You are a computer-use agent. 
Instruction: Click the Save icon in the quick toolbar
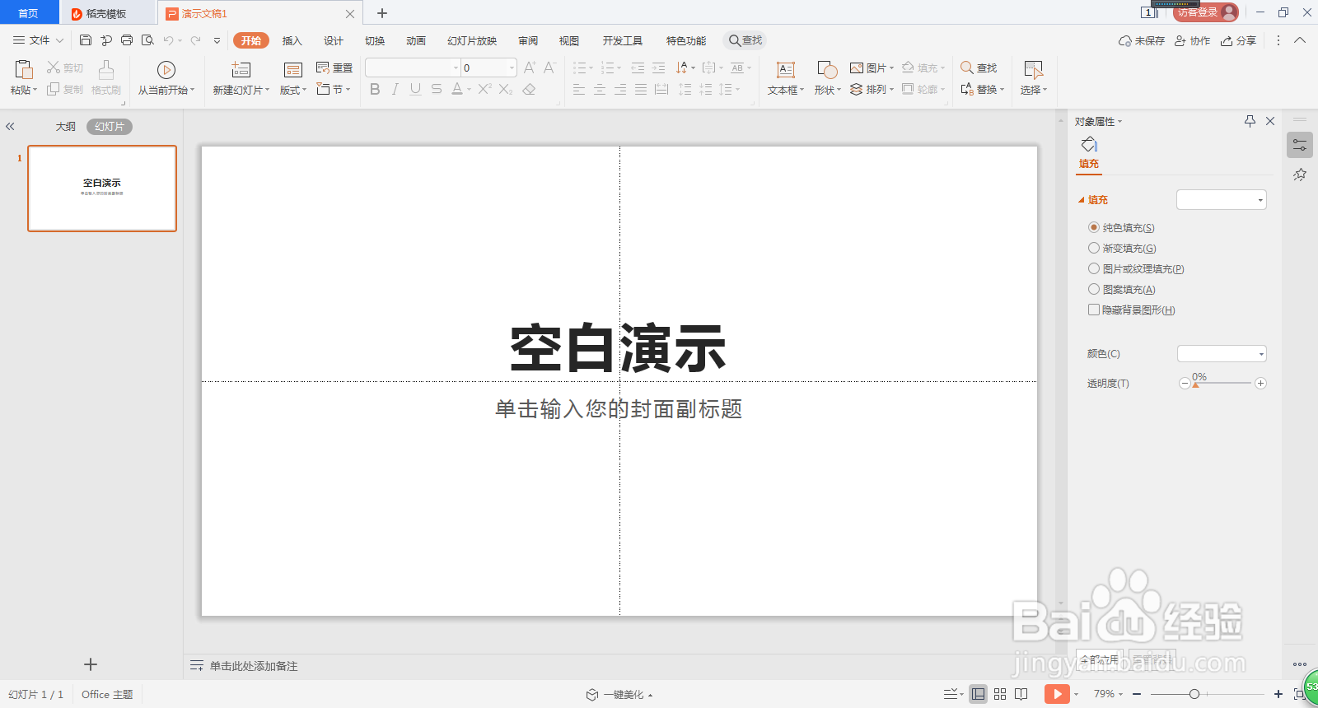click(x=86, y=40)
